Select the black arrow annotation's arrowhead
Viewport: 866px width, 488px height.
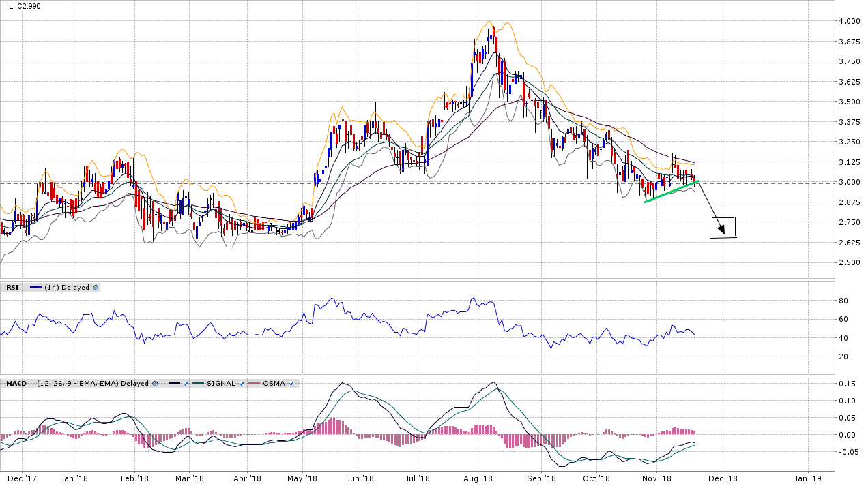721,229
